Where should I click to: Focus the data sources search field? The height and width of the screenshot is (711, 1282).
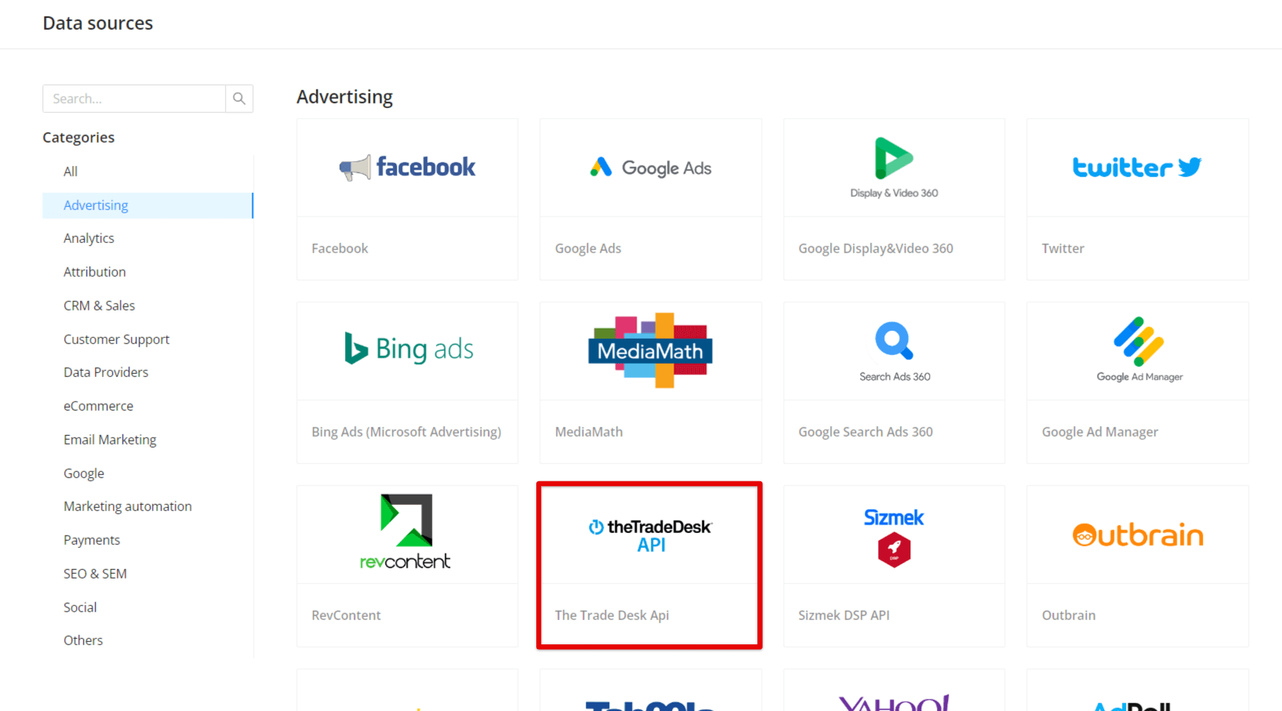[134, 99]
